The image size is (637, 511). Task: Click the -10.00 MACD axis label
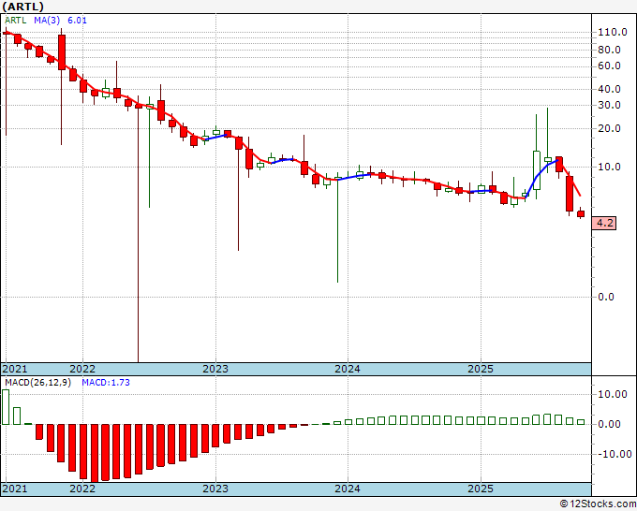tap(615, 454)
